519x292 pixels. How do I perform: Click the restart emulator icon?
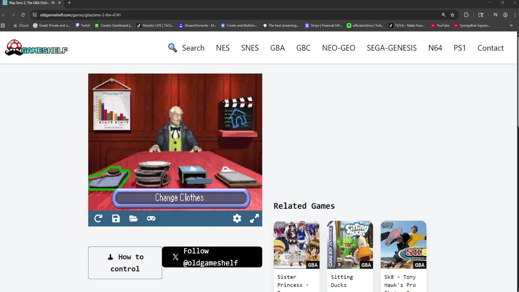[x=98, y=219]
